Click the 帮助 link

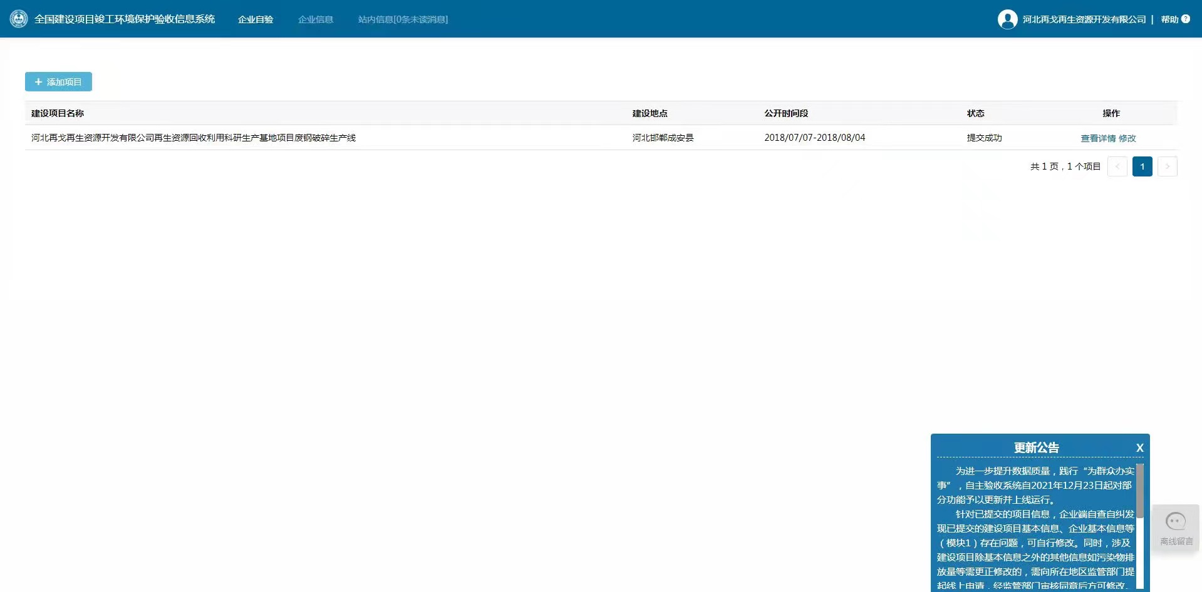point(1169,19)
